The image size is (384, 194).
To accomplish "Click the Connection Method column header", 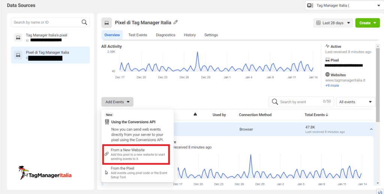I will pyautogui.click(x=255, y=115).
